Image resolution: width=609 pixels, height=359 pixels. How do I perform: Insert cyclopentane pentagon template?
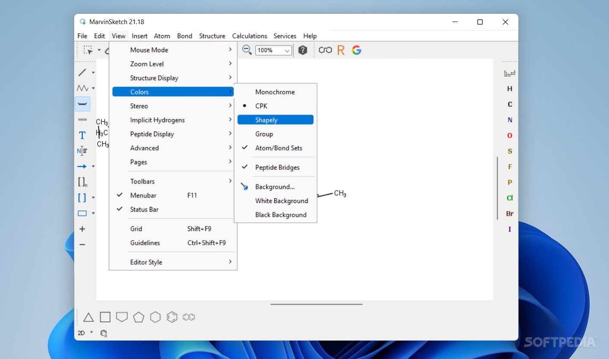click(138, 317)
